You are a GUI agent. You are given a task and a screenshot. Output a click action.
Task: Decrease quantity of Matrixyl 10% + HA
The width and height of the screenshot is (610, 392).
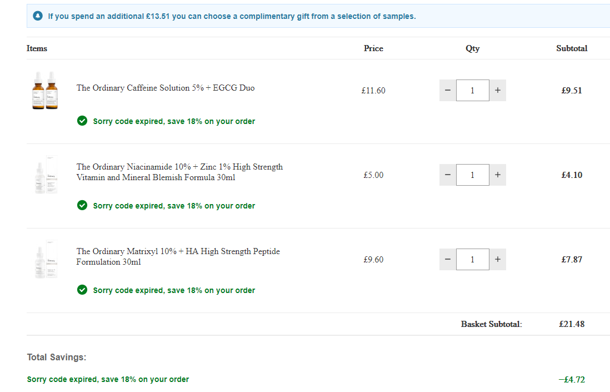point(447,259)
